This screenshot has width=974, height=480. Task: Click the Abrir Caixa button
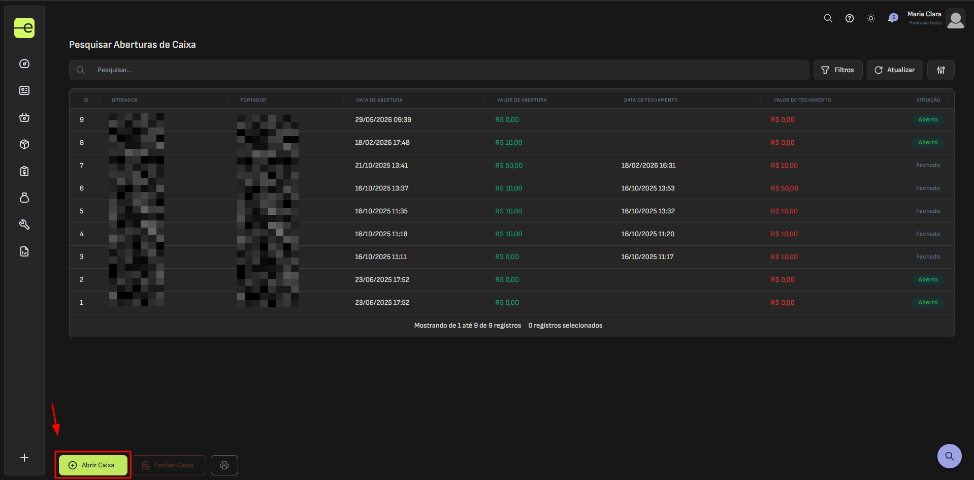(x=93, y=465)
